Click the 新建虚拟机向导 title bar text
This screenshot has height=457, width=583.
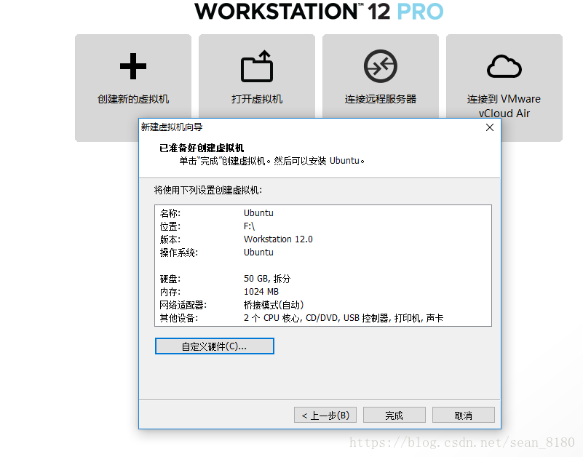(x=172, y=127)
